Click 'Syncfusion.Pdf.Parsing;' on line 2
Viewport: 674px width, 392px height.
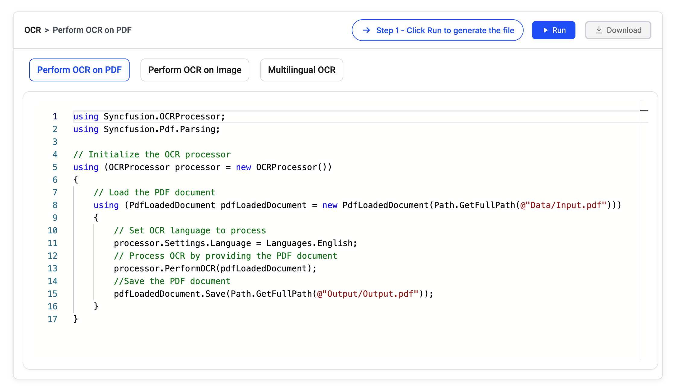(162, 129)
